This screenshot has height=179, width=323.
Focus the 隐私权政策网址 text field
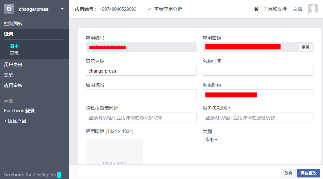pos(141,117)
